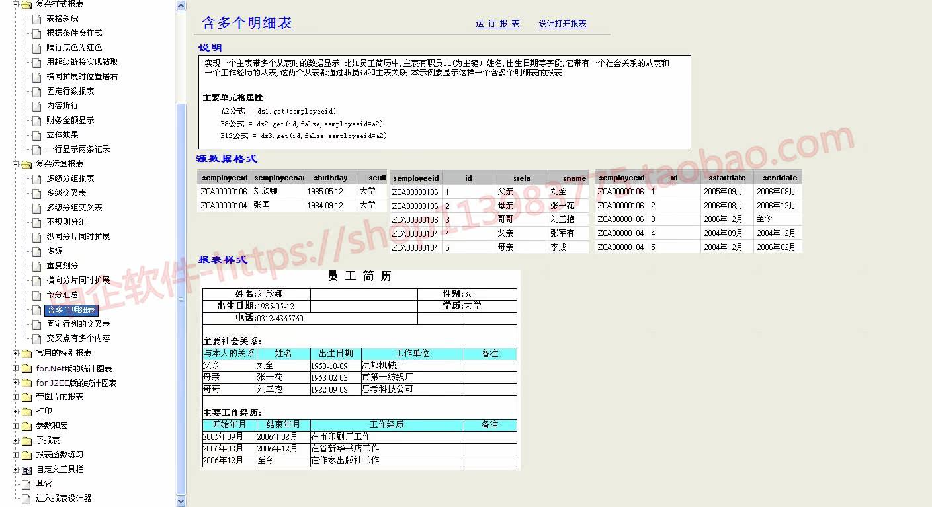The width and height of the screenshot is (932, 507).
Task: Click the folder icon next to 打印
Action: pyautogui.click(x=27, y=411)
